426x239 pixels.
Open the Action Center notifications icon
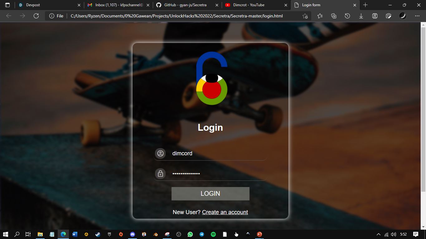tap(416, 234)
